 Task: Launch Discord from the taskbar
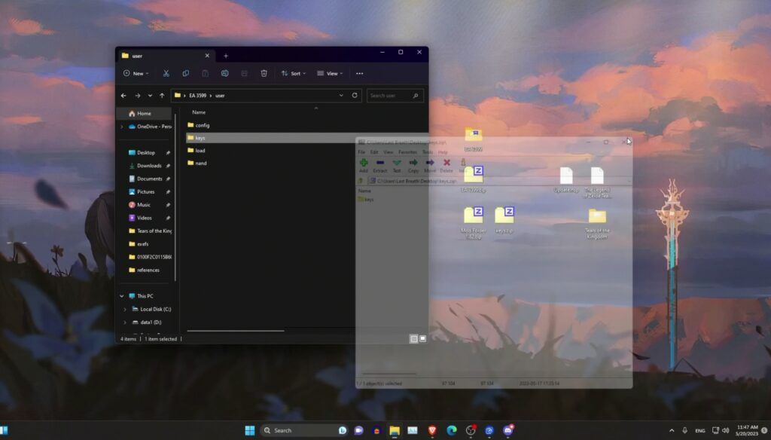(x=509, y=430)
